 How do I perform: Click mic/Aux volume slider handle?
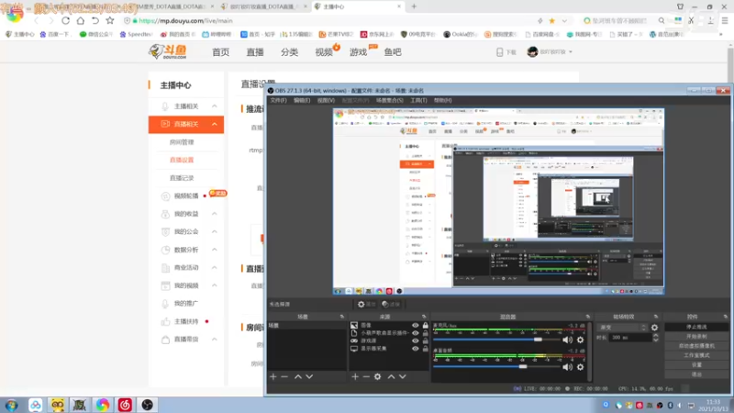click(x=538, y=339)
